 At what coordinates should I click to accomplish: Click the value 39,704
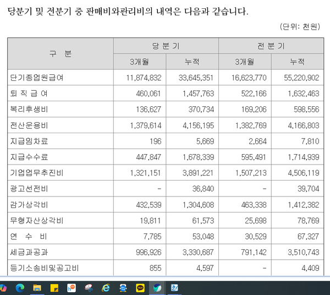coord(309,189)
